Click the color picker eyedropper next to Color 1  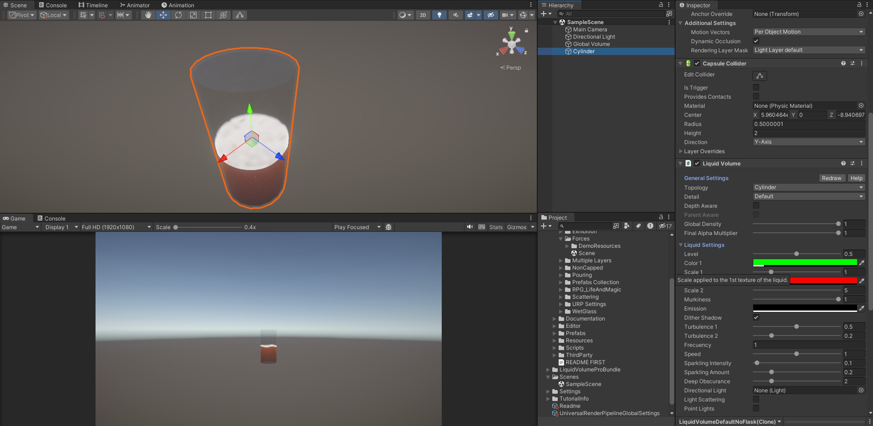coord(862,263)
